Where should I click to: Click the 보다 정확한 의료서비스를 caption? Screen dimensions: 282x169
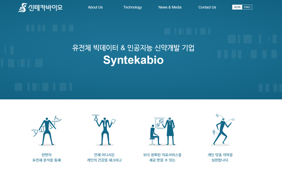(162, 155)
